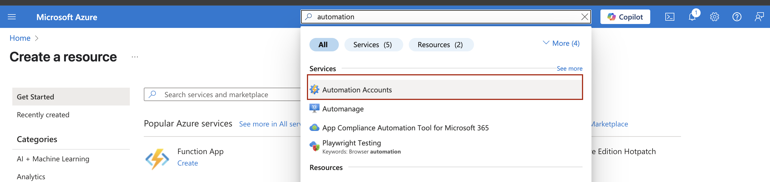Click the App Compliance Automation Tool icon
The width and height of the screenshot is (770, 182).
point(314,128)
